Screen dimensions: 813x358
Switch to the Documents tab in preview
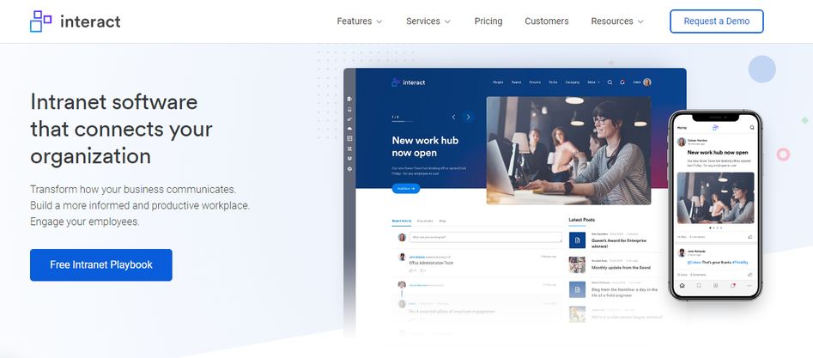coord(425,221)
